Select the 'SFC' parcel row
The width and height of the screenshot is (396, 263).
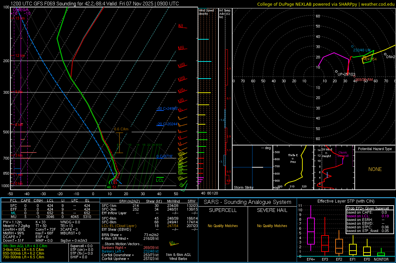(x=51, y=206)
